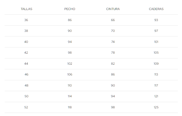Viewport: 182px width, 116px height.
Task: Click the CINTURA column header
Action: [113, 9]
